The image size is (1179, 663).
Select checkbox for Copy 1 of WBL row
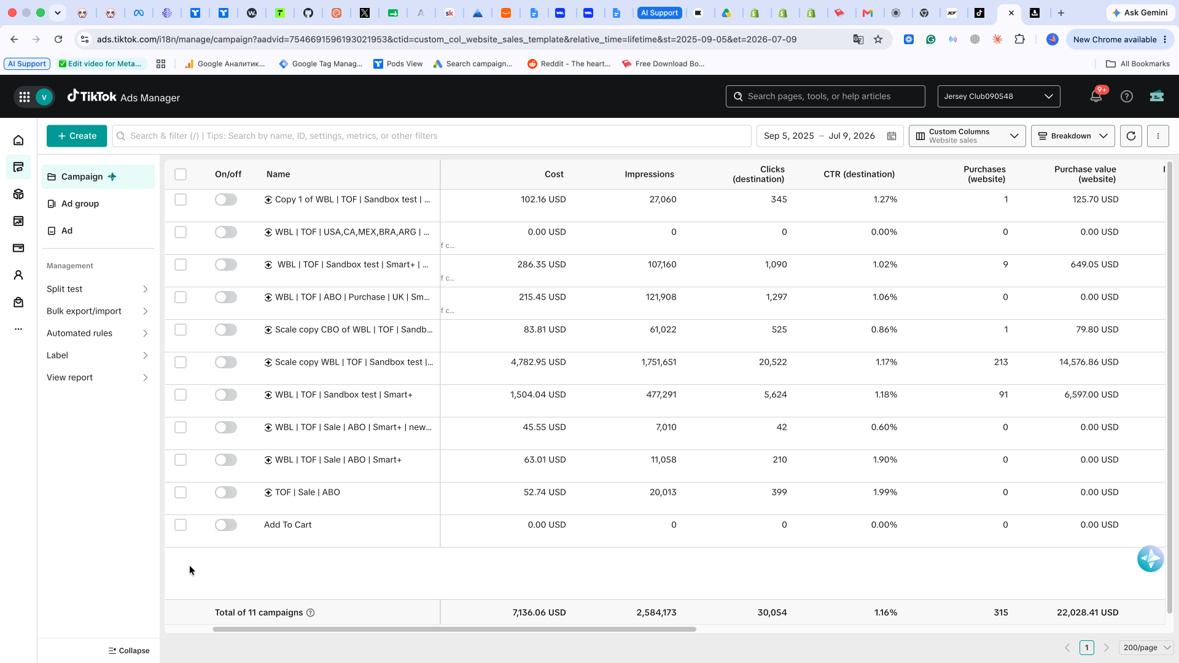(181, 200)
